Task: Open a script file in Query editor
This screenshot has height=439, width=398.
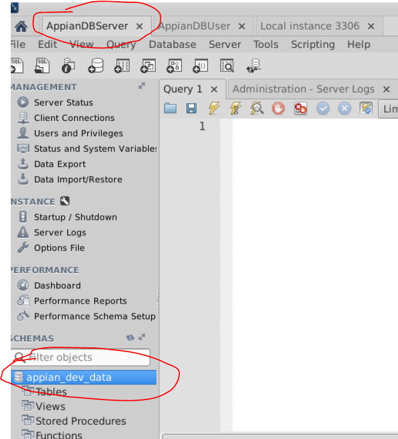Action: (170, 108)
